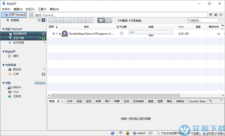Expand the Tangledeep torrent row arrow
Image resolution: width=225 pixels, height=136 pixels.
(x=60, y=34)
